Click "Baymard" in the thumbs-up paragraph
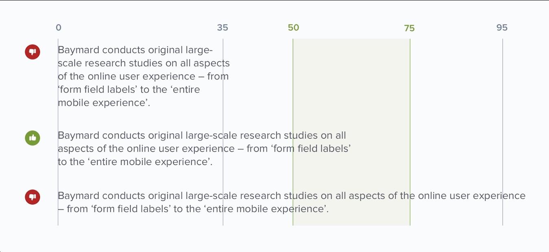 point(79,135)
